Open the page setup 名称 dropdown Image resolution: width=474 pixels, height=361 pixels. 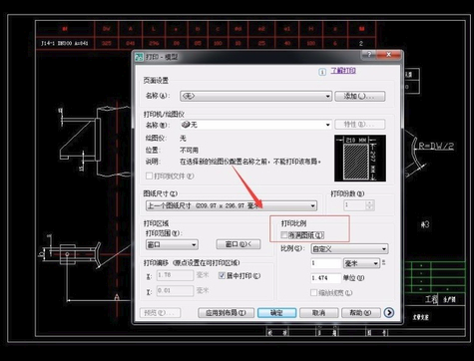pos(255,96)
